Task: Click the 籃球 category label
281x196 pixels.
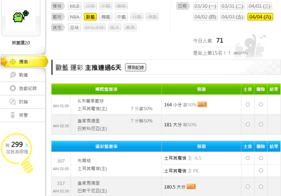Action: coord(58,17)
